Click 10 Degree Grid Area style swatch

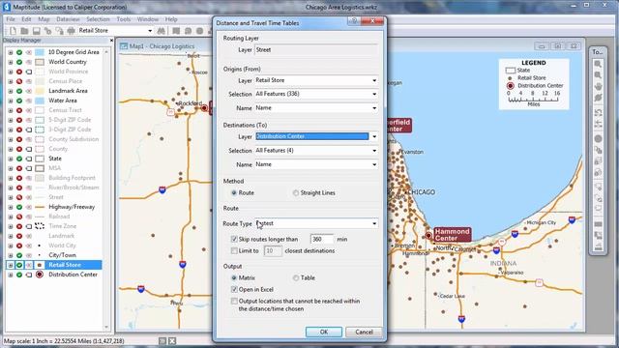[40, 52]
